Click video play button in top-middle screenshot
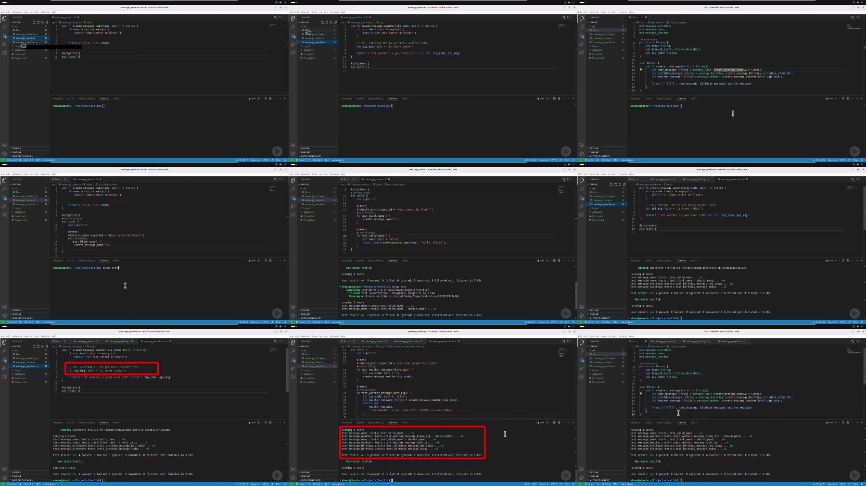The height and width of the screenshot is (486, 866). (566, 151)
